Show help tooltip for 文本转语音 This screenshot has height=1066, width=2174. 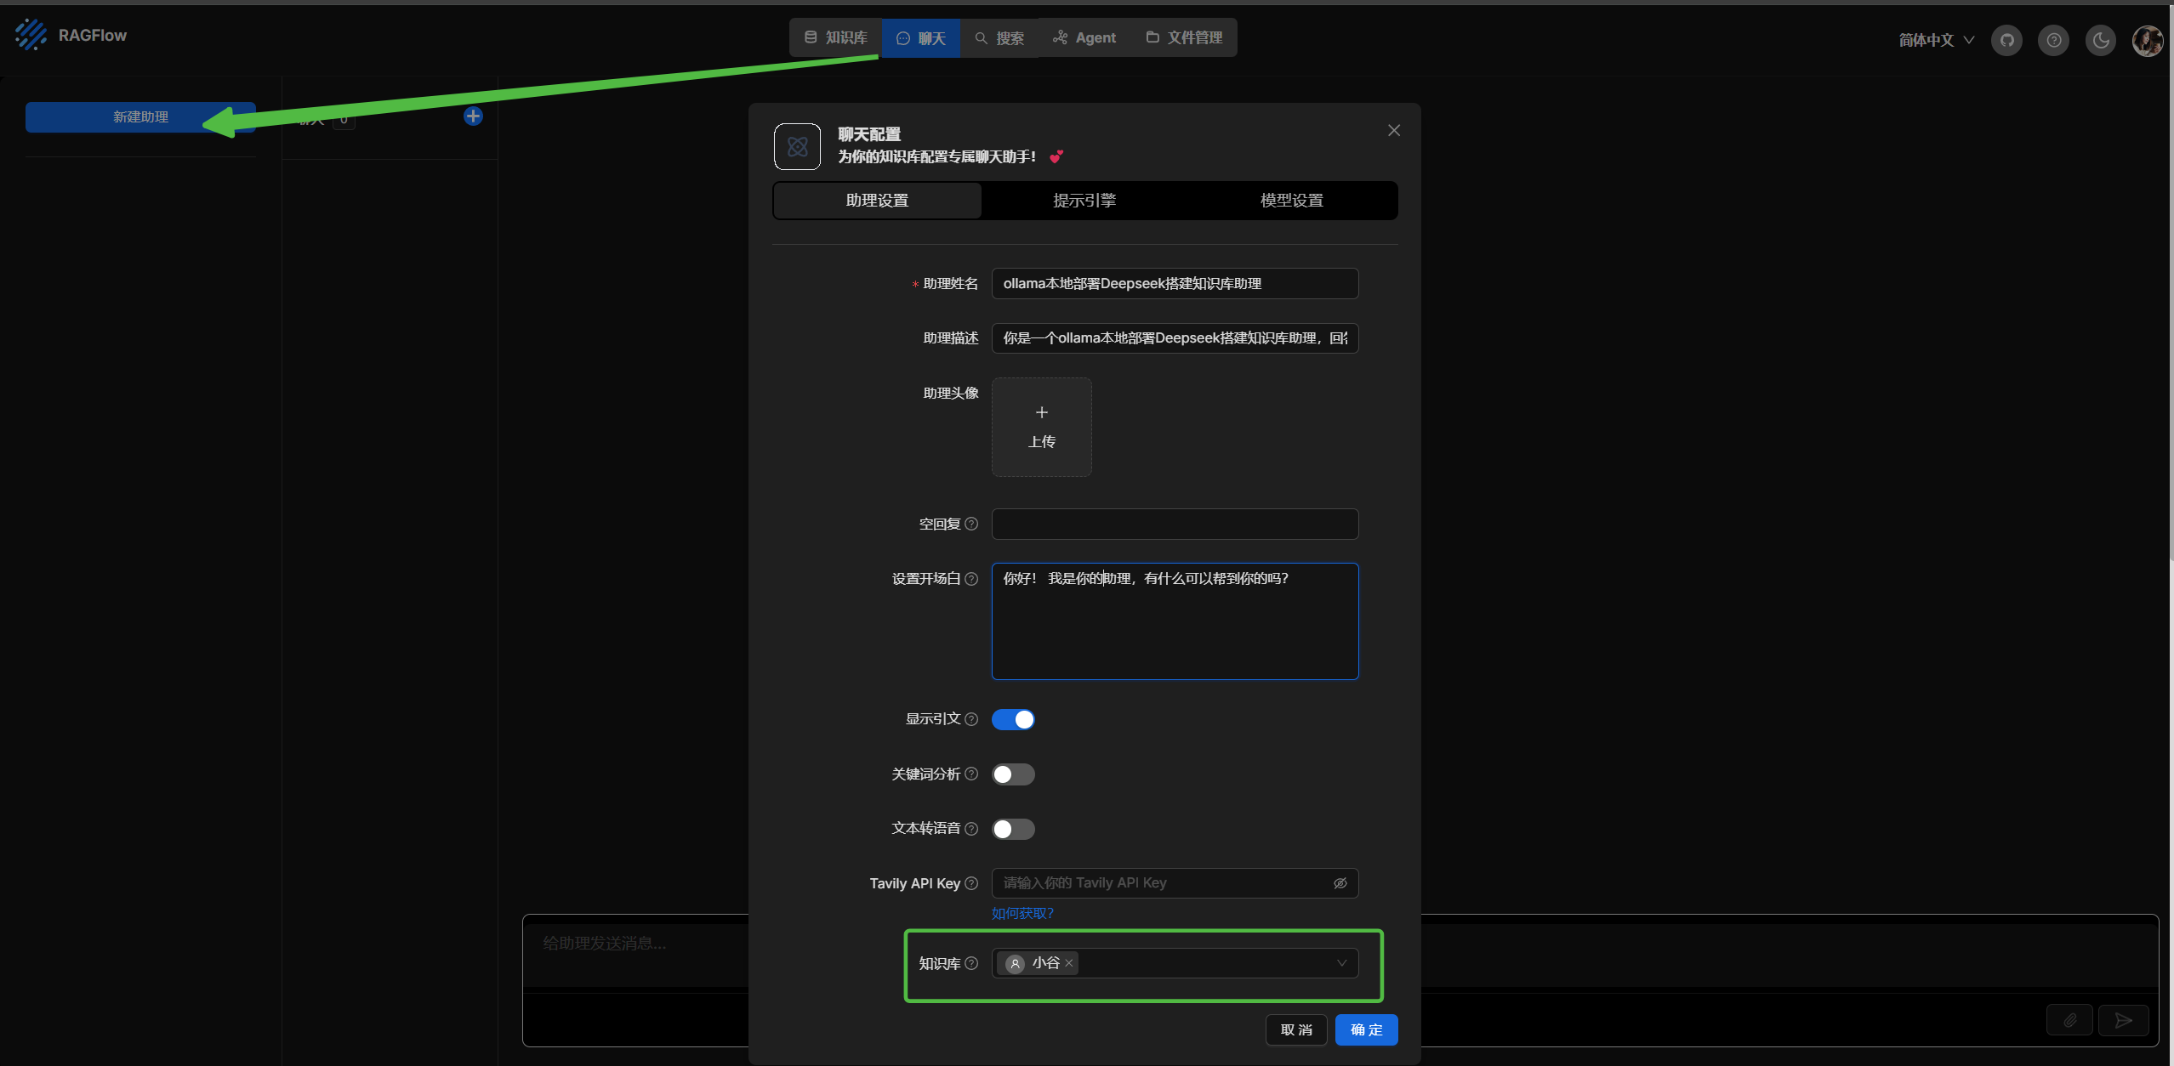[971, 829]
